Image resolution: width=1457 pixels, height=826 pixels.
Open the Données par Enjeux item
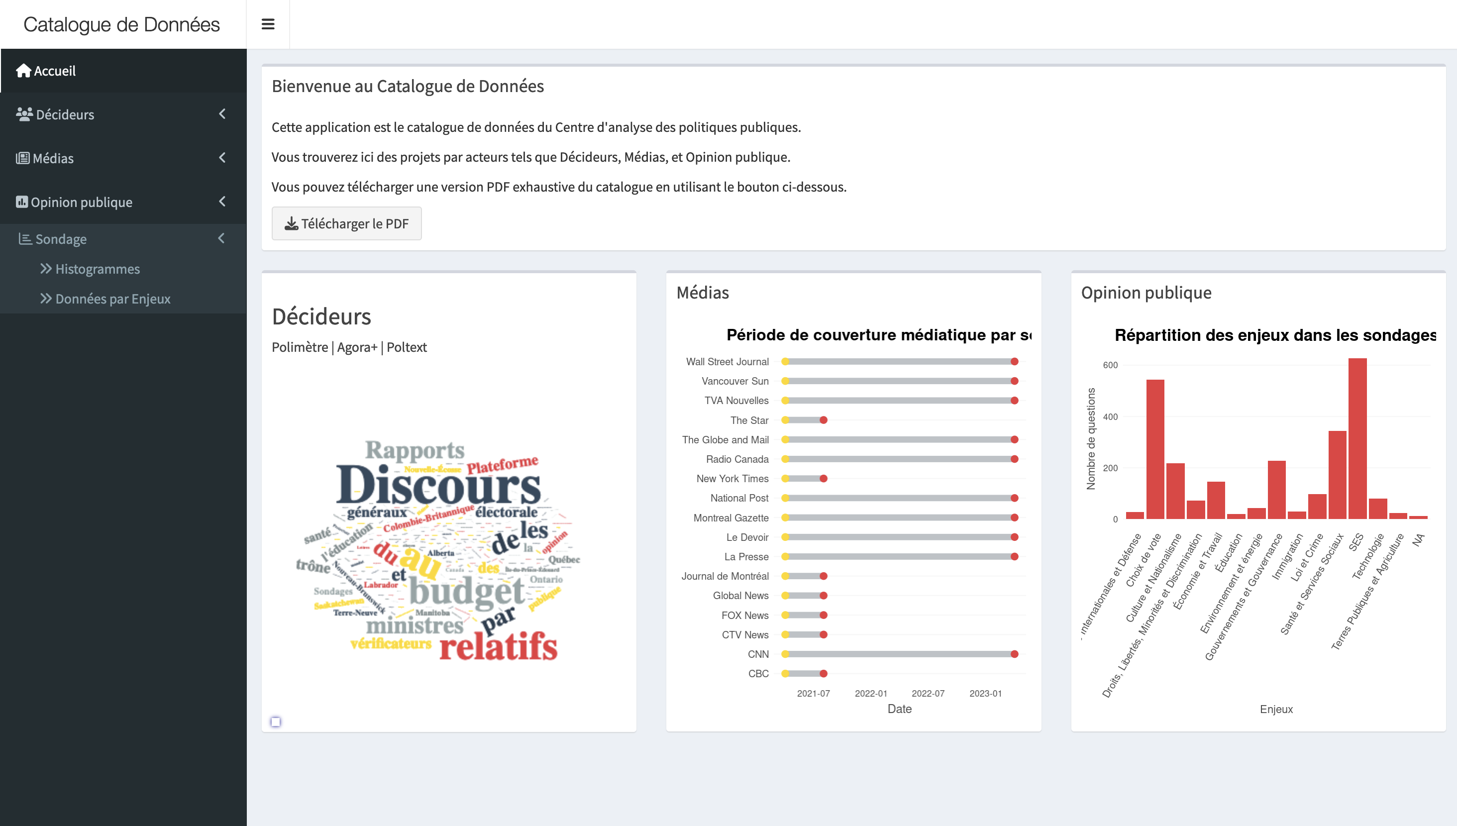click(x=113, y=299)
